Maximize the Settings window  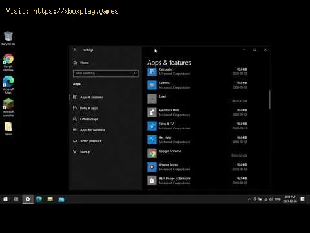click(x=255, y=50)
